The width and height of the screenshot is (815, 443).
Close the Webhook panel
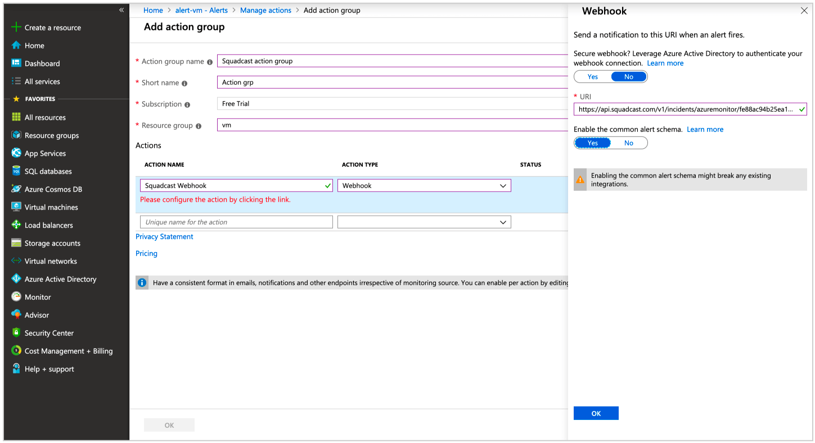tap(804, 11)
